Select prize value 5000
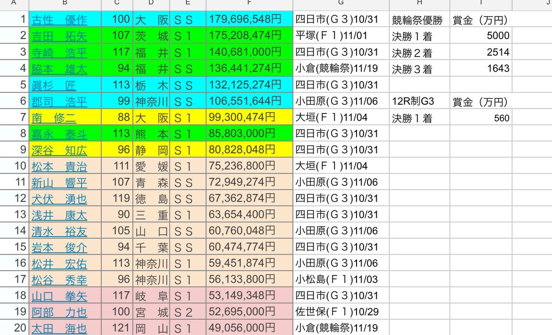 coord(481,36)
